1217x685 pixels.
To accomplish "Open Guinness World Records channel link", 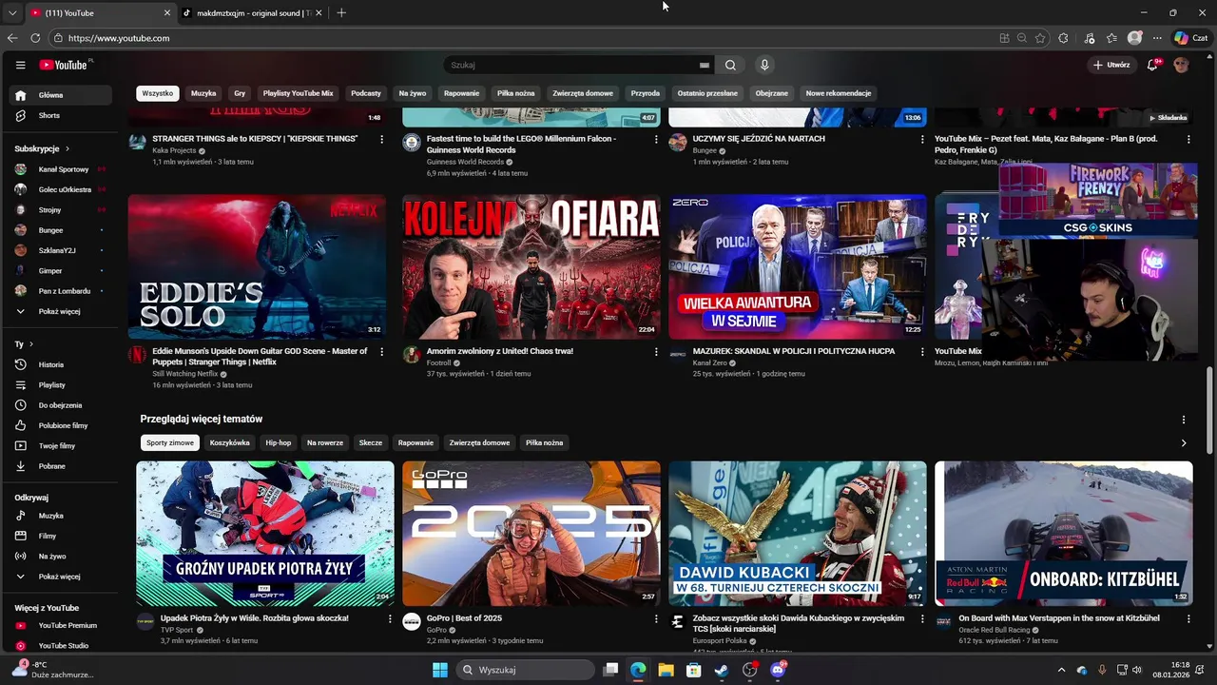I will [x=465, y=162].
